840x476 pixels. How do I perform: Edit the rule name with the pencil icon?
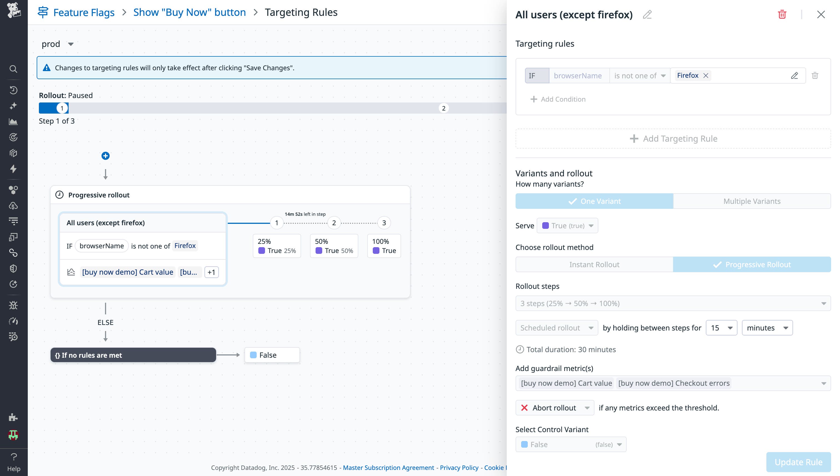tap(647, 15)
